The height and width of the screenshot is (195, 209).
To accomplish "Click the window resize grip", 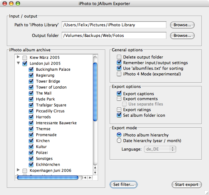I will coord(206,193).
